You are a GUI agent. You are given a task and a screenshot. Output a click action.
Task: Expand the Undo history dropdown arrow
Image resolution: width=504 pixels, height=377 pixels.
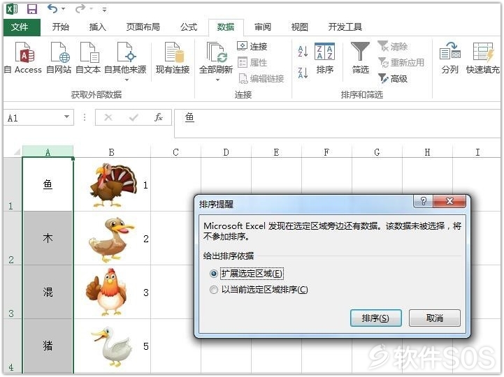64,8
